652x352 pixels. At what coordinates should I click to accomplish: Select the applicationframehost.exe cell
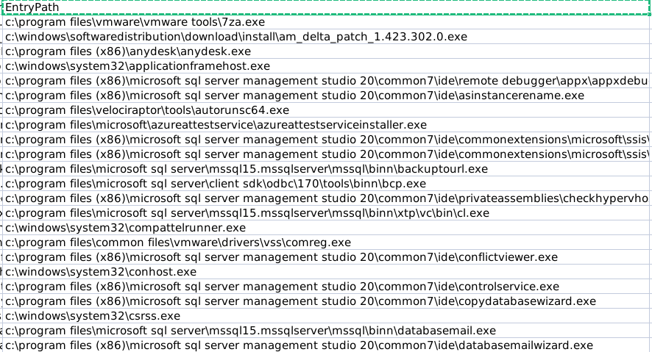pos(327,66)
